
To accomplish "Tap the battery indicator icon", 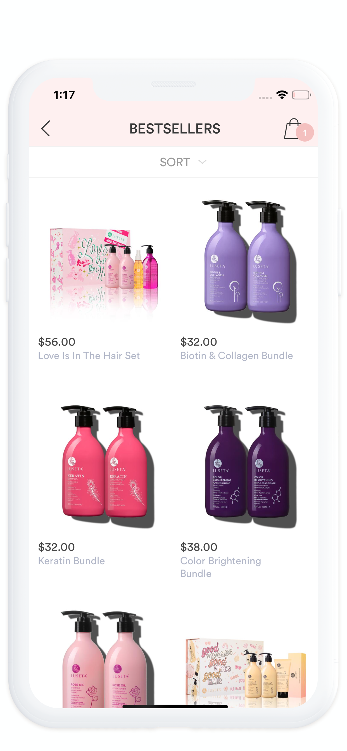I will pos(301,95).
